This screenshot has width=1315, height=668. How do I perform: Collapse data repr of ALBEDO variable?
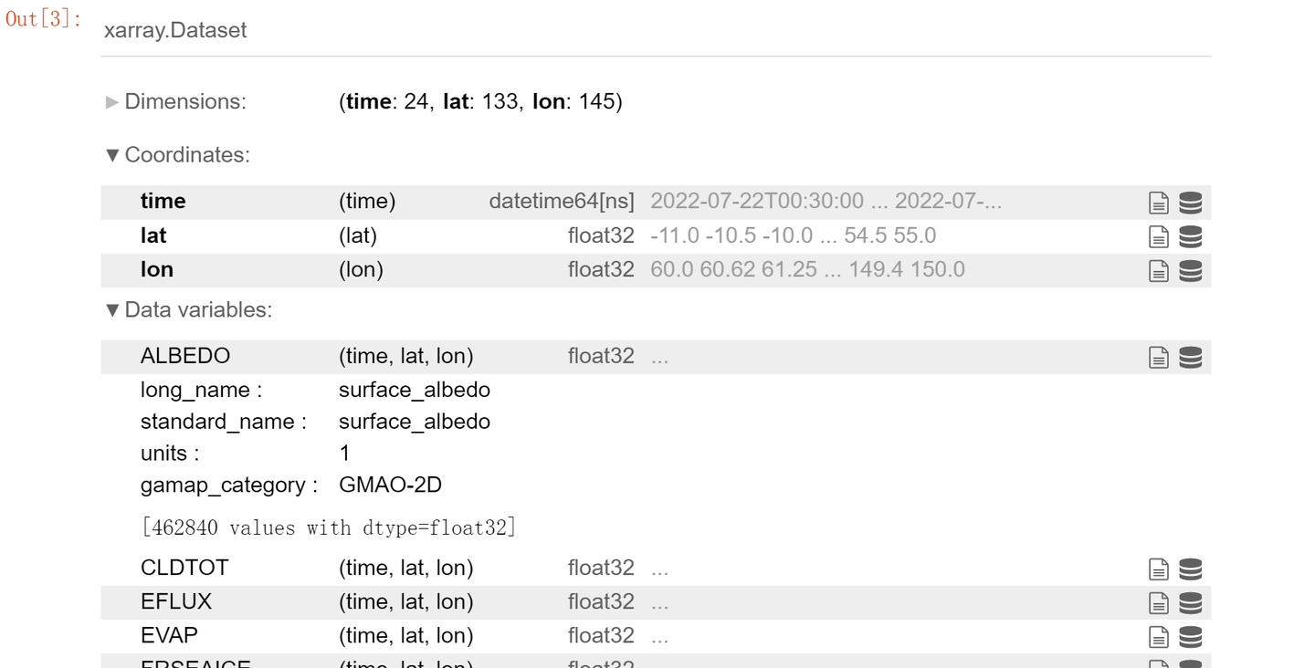coord(1190,358)
